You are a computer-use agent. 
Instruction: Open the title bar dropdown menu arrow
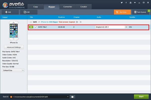tap(135, 3)
